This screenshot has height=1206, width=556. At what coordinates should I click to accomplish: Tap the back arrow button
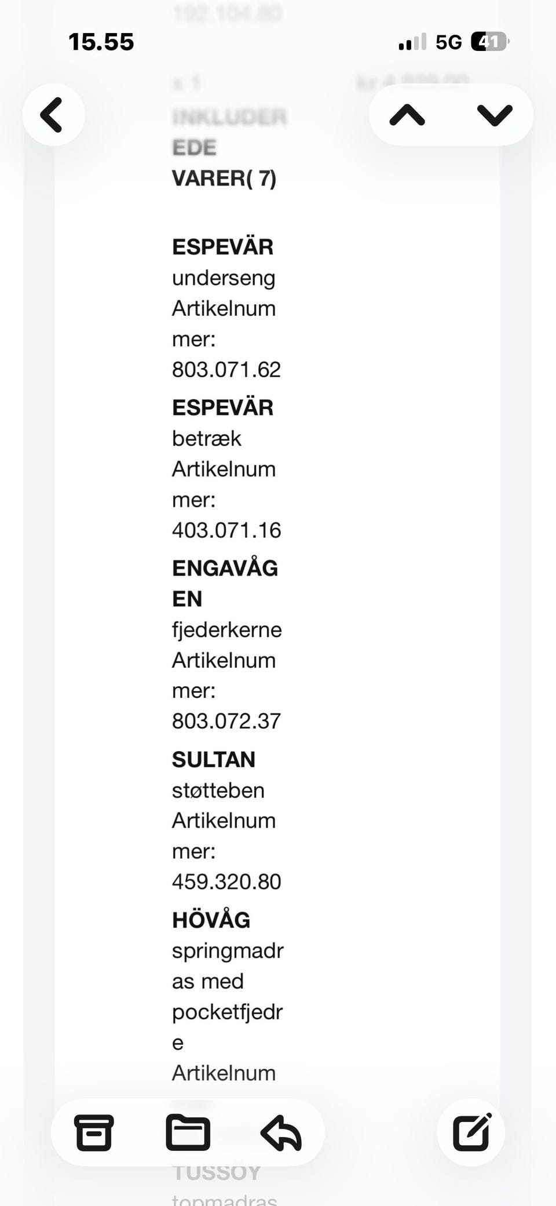tap(53, 115)
